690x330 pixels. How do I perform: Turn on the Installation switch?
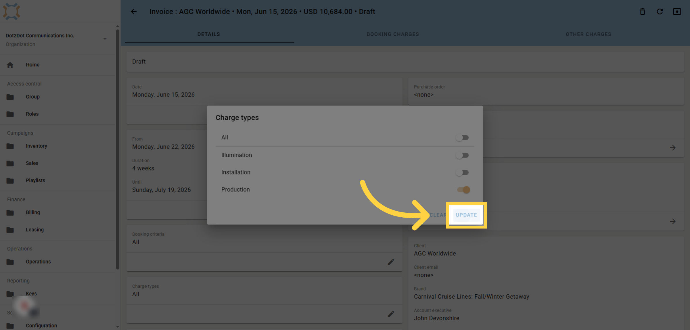pos(462,172)
